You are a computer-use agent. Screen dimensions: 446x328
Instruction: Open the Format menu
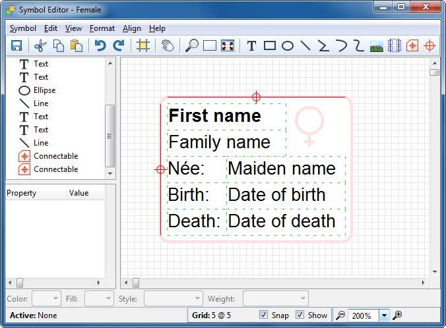click(x=102, y=28)
